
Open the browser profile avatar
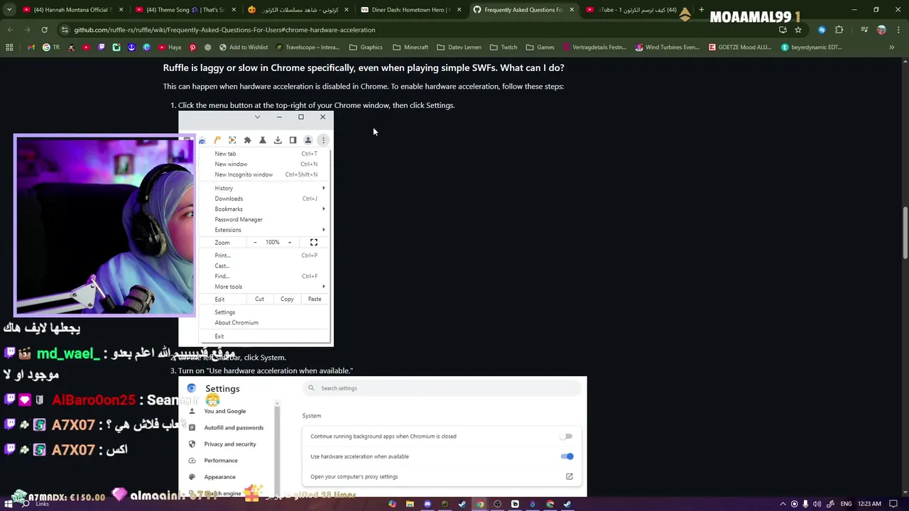881,30
